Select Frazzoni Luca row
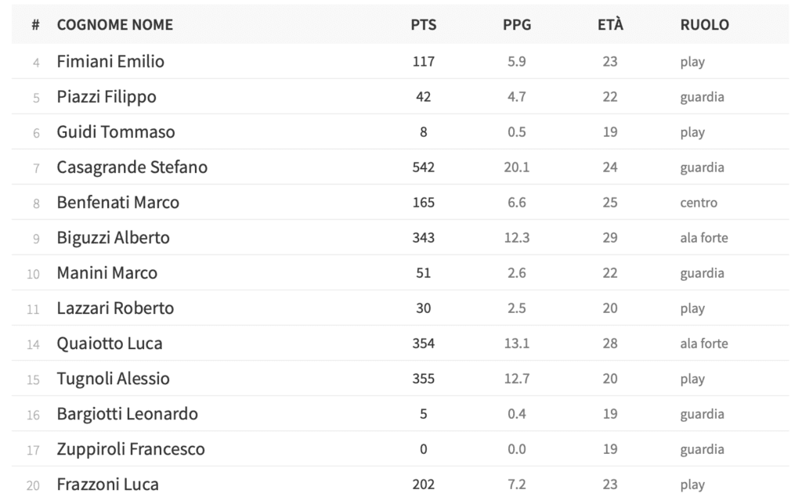802x504 pixels. pyautogui.click(x=400, y=484)
